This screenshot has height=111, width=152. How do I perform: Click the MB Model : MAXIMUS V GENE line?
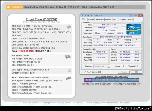click(27, 59)
